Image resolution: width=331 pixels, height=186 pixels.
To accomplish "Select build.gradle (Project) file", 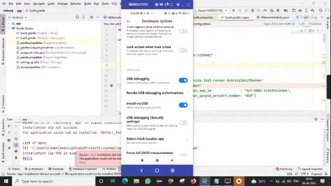I will click(x=37, y=33).
